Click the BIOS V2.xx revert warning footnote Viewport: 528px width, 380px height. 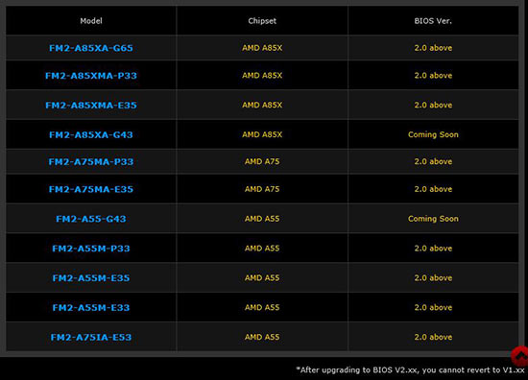click(410, 369)
